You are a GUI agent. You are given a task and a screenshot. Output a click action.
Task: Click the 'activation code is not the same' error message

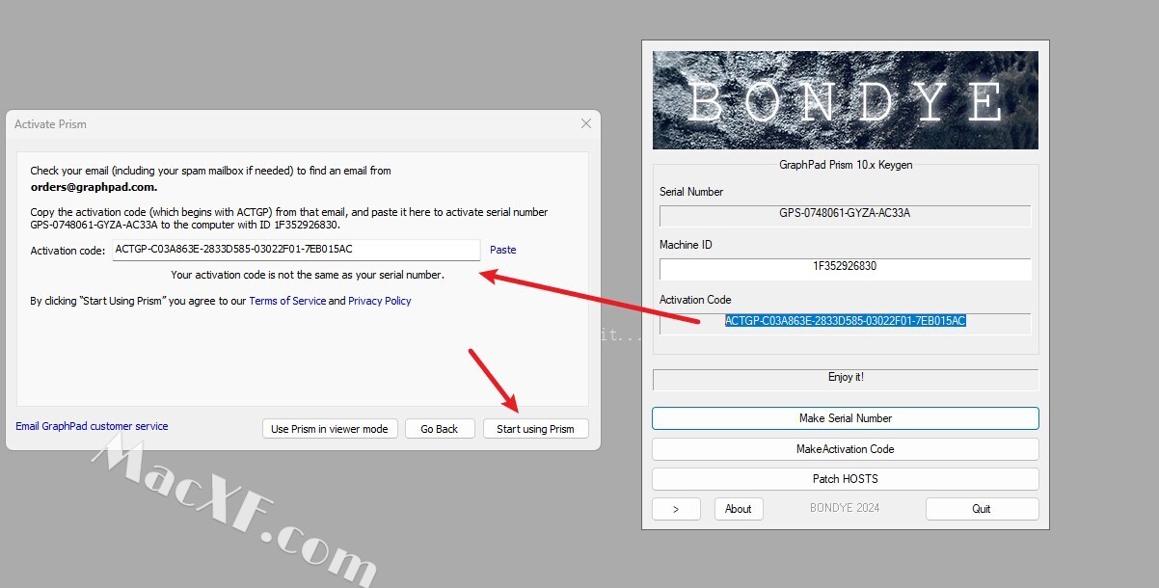click(308, 275)
